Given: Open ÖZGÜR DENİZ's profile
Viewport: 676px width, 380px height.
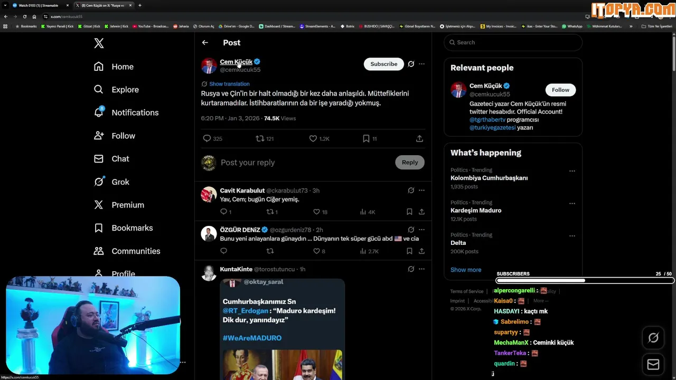Looking at the screenshot, I should [240, 230].
